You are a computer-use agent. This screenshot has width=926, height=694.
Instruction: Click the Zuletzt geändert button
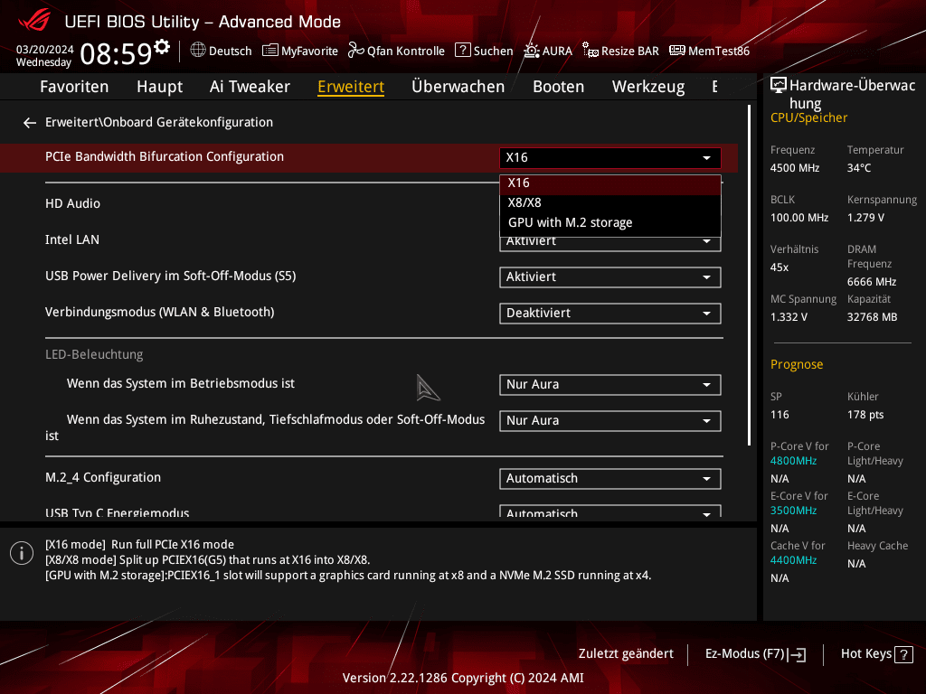tap(626, 654)
